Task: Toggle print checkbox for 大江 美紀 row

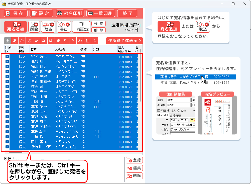Action: pos(7,77)
